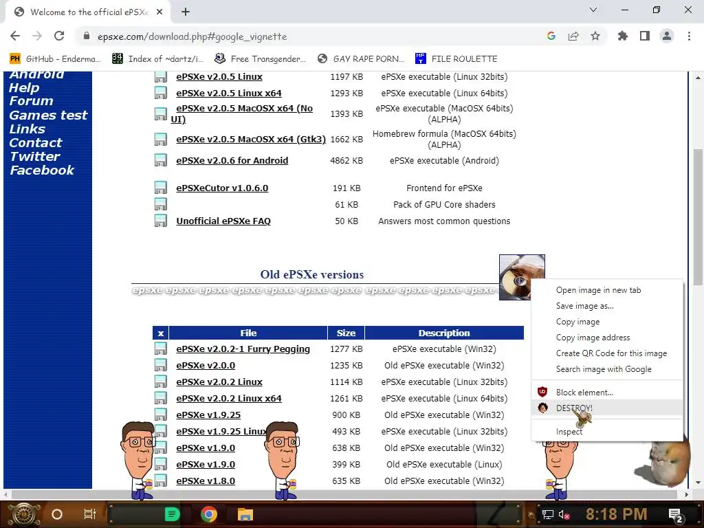Open Task View on taskbar

[90, 514]
